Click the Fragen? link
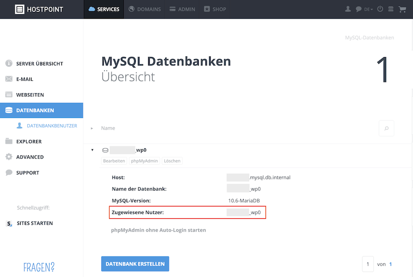This screenshot has width=413, height=277. click(x=39, y=267)
